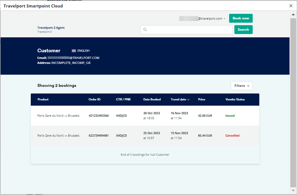The width and height of the screenshot is (297, 195).
Task: Click the Book now button
Action: coord(241,18)
